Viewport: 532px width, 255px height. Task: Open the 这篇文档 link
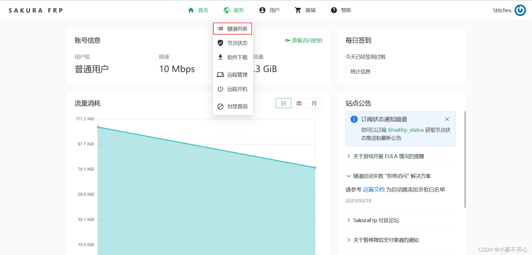coord(374,190)
